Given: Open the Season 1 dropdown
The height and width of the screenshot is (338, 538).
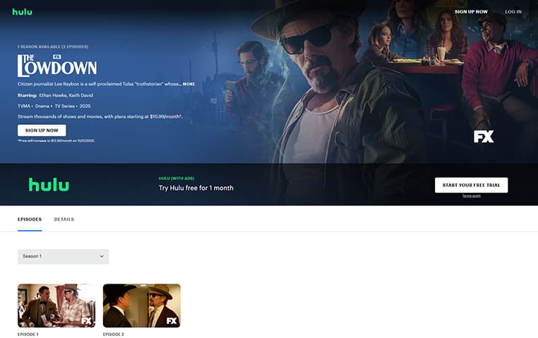Looking at the screenshot, I should [x=63, y=256].
